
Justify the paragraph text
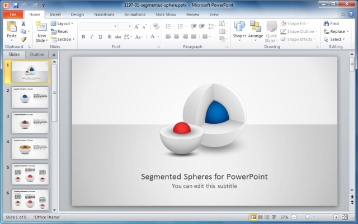194,37
